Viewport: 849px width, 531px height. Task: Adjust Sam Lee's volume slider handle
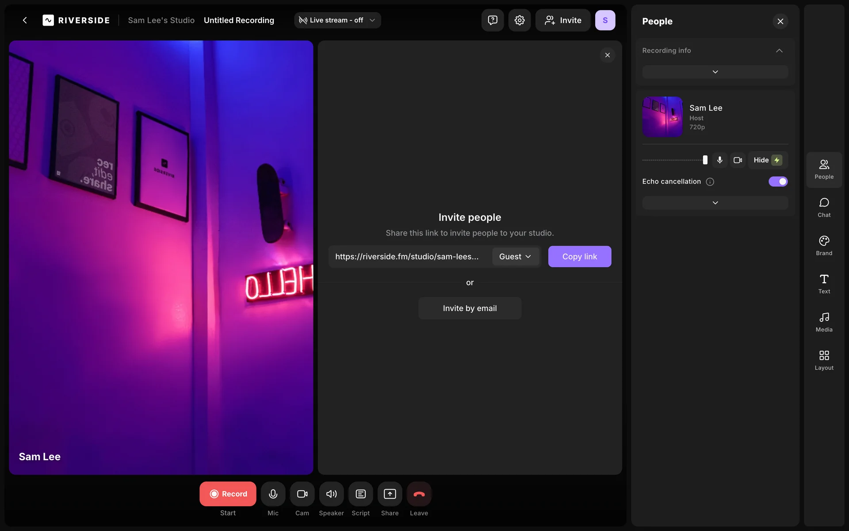pos(705,160)
